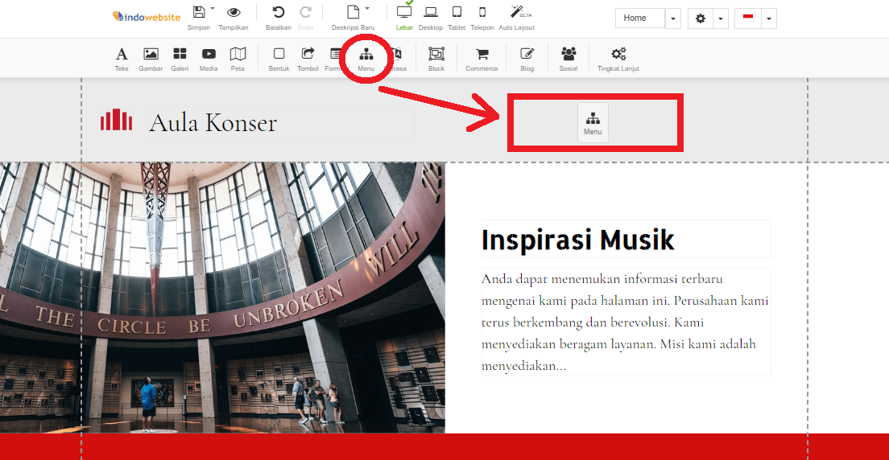
Task: Select the Teks text tool
Action: (x=122, y=59)
